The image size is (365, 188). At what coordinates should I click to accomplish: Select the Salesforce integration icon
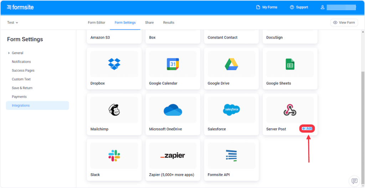tap(231, 110)
